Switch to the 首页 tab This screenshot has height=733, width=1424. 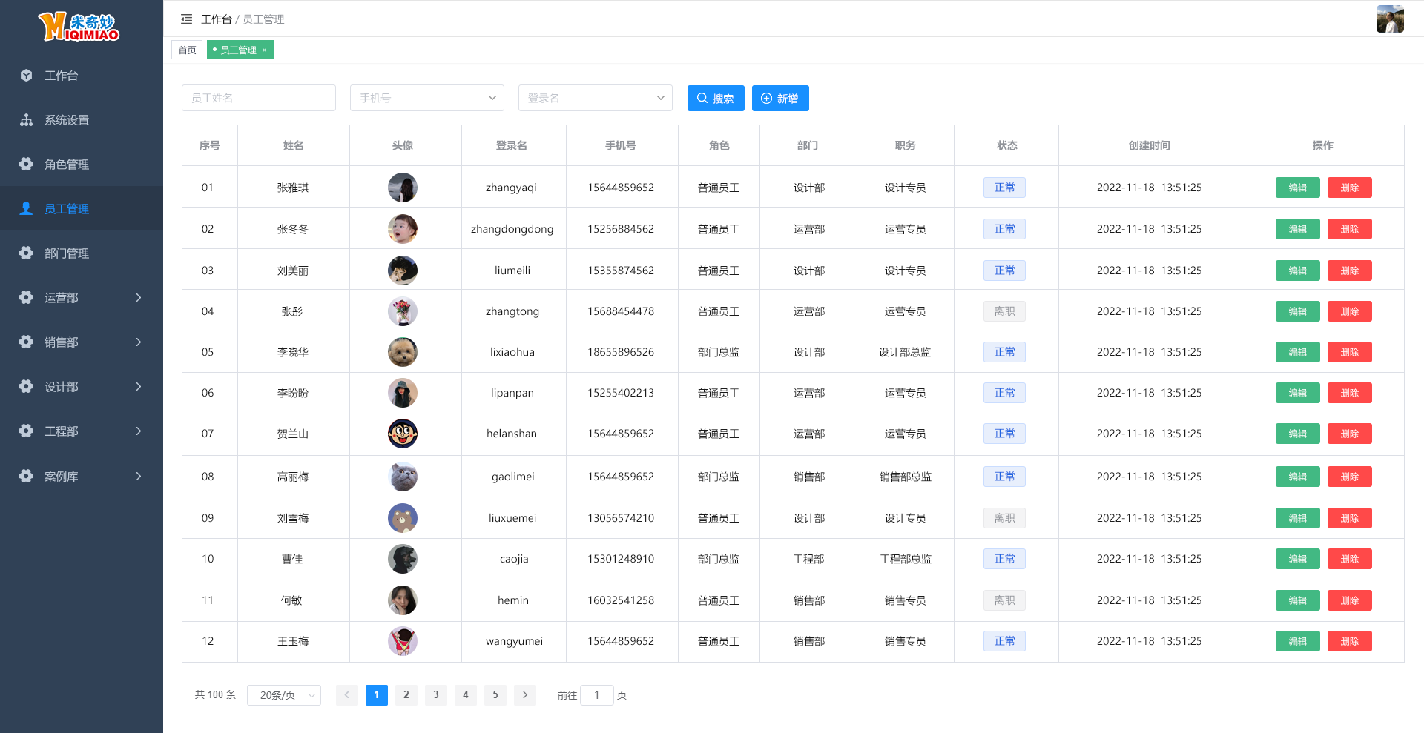187,50
